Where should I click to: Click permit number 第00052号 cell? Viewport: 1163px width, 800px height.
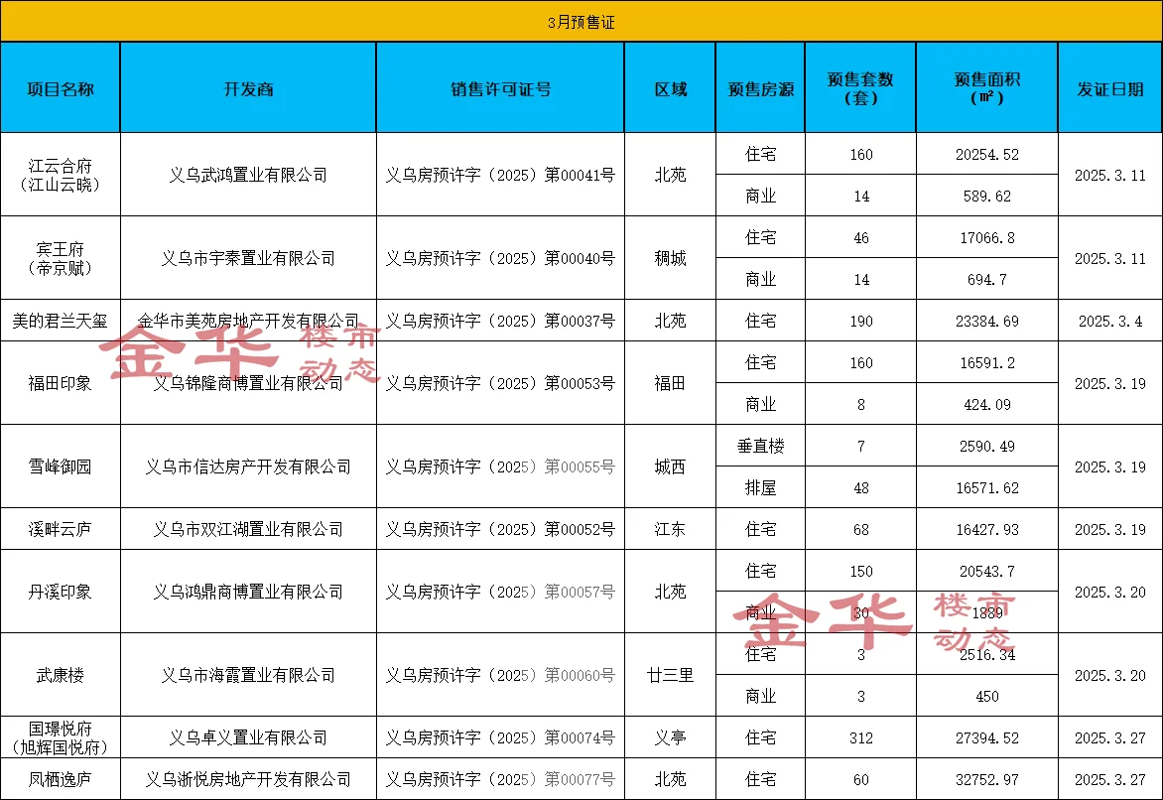pyautogui.click(x=501, y=529)
